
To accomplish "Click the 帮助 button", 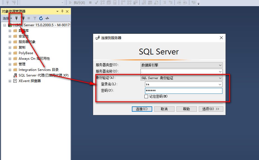I will click(187, 109).
